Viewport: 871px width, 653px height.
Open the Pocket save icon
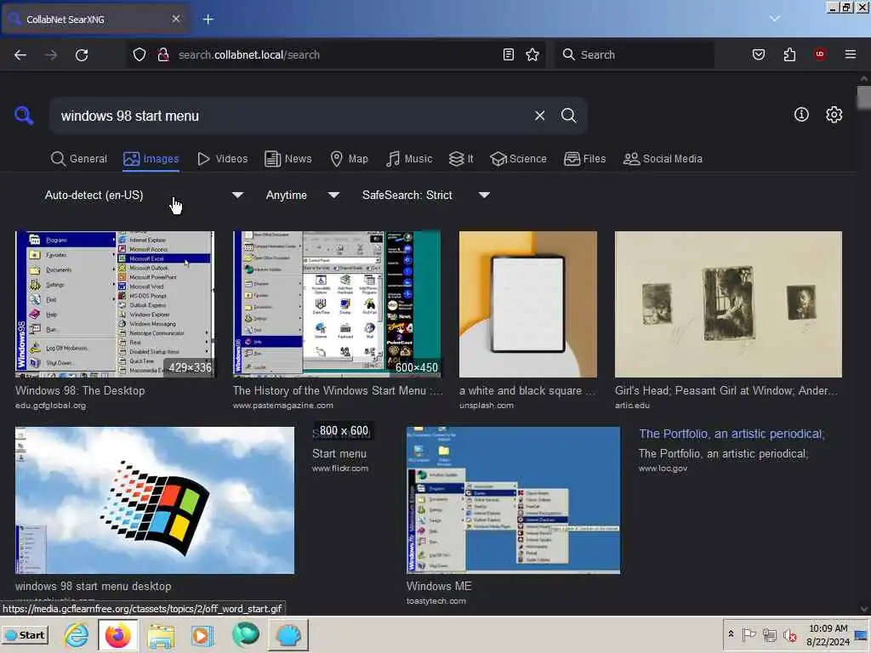click(758, 54)
